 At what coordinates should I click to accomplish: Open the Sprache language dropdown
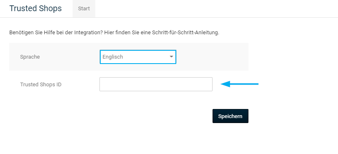[x=138, y=57]
